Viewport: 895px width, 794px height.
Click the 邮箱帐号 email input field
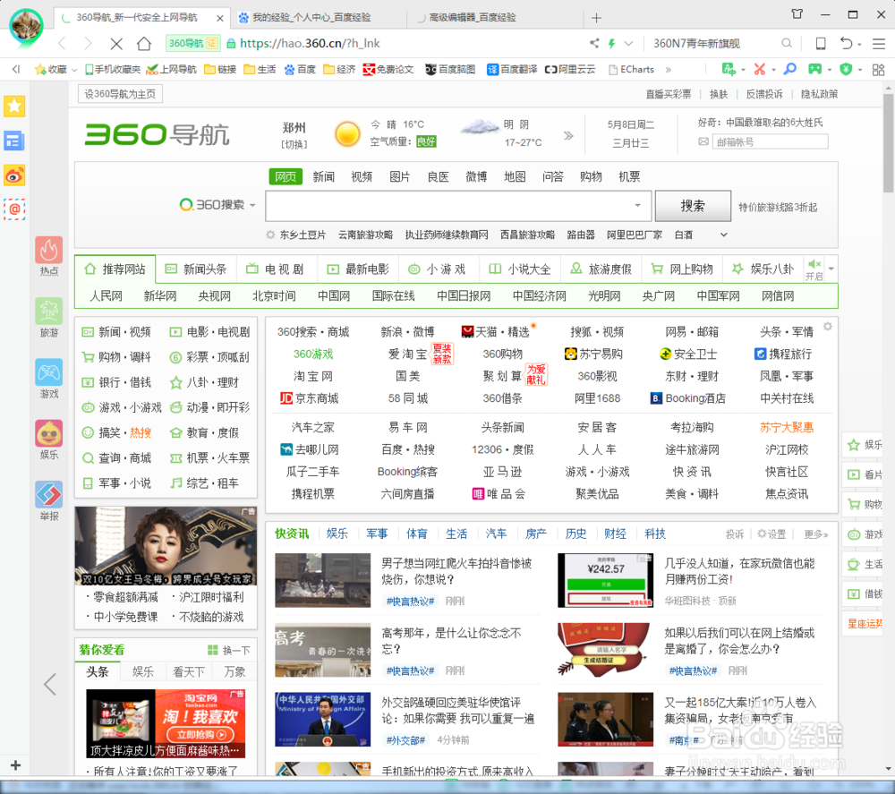(x=770, y=141)
